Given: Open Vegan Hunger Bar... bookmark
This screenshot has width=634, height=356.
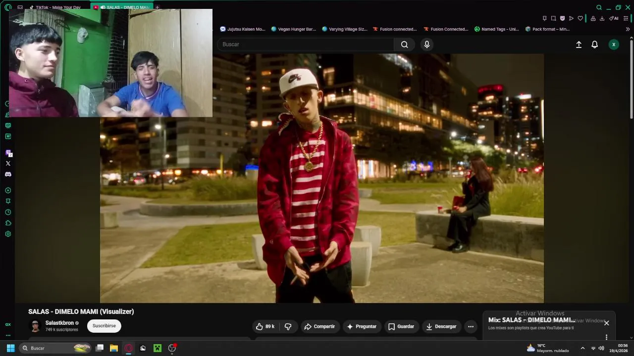Looking at the screenshot, I should (x=294, y=29).
